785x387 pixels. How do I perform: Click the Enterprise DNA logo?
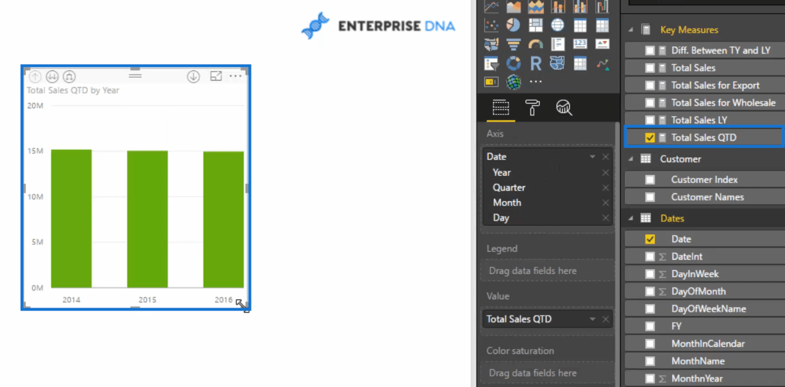pos(378,25)
